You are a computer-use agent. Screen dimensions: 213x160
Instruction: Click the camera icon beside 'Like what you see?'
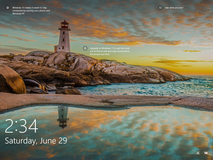(x=160, y=8)
